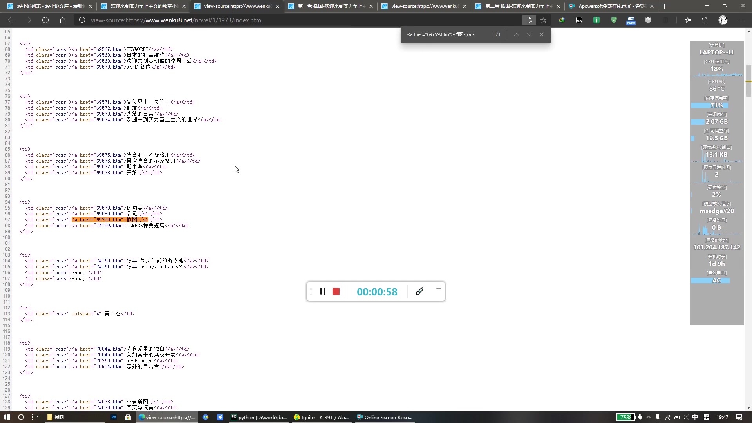The width and height of the screenshot is (752, 423).
Task: Go to previous find result
Action: [x=517, y=34]
